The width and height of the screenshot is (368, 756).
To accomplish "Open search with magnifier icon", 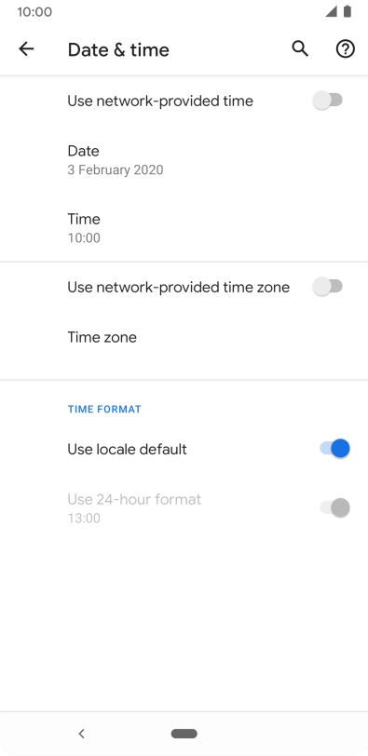I will click(x=300, y=49).
